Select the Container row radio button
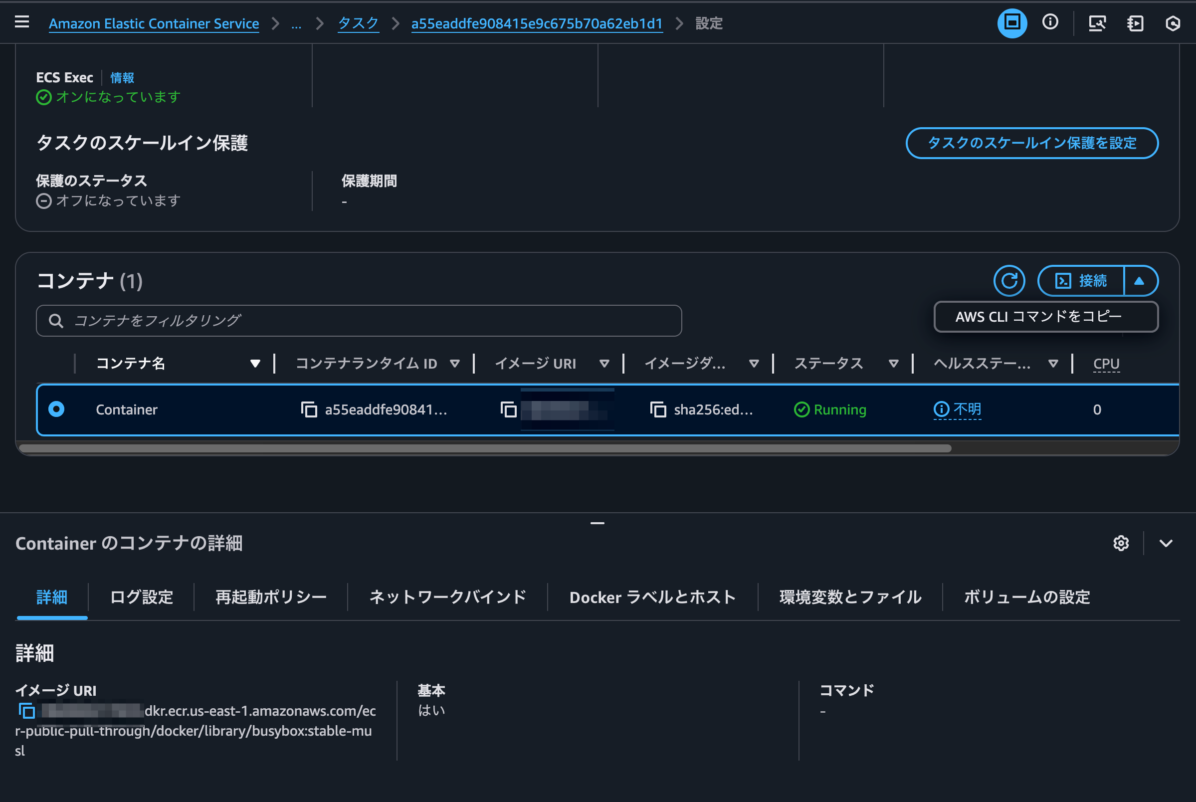 click(x=56, y=409)
